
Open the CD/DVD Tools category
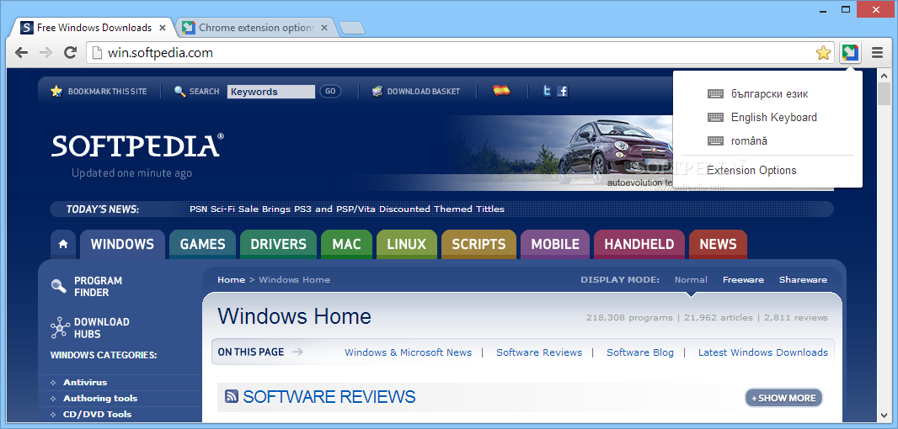(98, 414)
